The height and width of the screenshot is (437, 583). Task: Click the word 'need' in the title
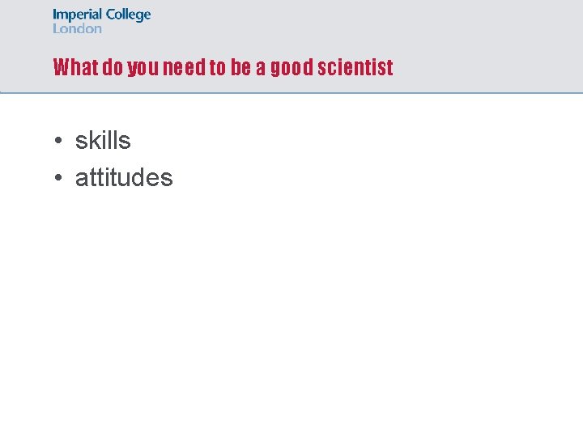pos(184,67)
